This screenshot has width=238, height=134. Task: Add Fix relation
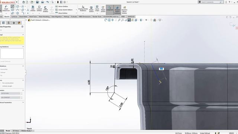[1, 75]
